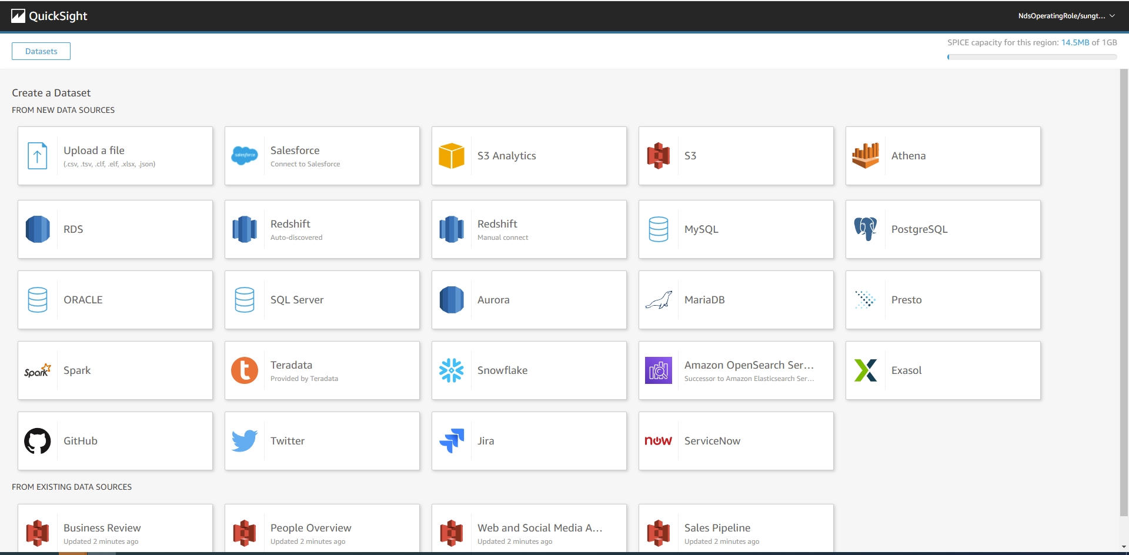The width and height of the screenshot is (1129, 555).
Task: Click the ORACLE database icon
Action: (x=38, y=300)
